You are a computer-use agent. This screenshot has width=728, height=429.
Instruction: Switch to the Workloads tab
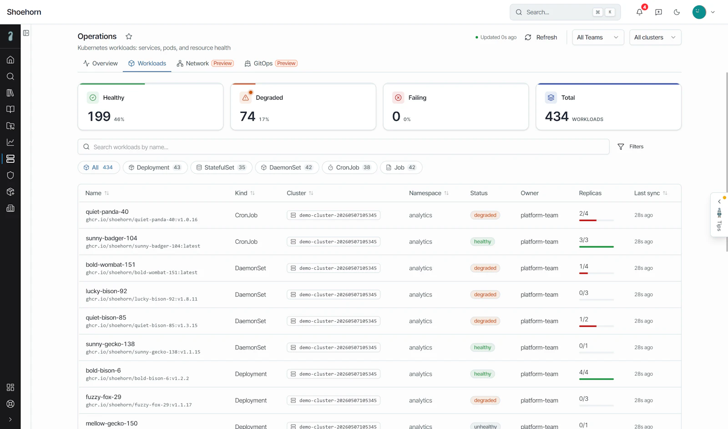(147, 63)
